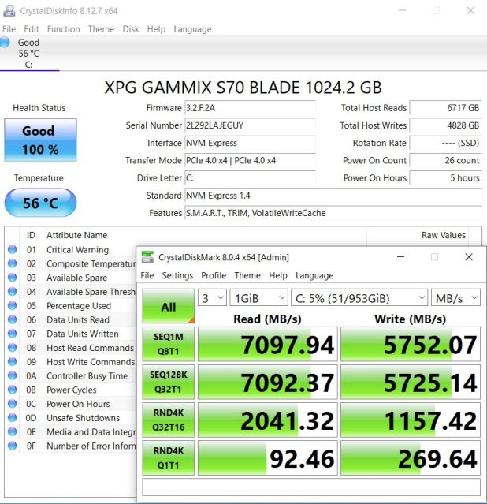The height and width of the screenshot is (504, 487).
Task: Open the test size dropdown showing 1GiB
Action: click(x=258, y=298)
